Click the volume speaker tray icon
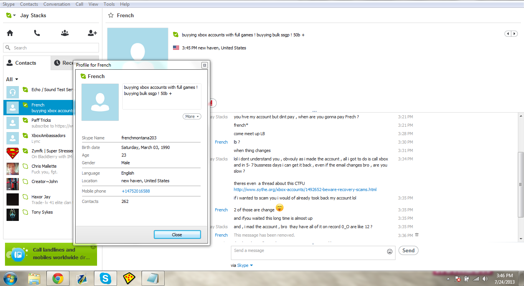The image size is (524, 286). (x=485, y=279)
